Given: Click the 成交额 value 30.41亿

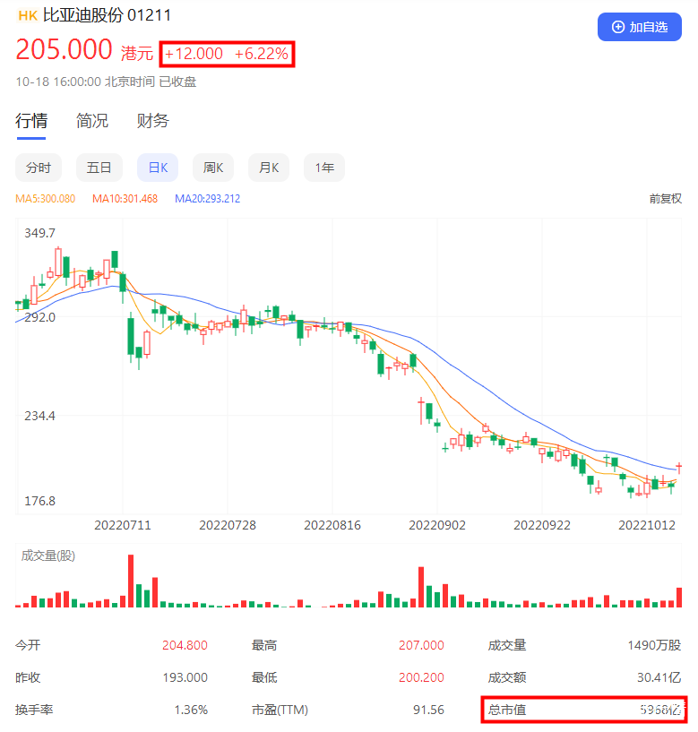Looking at the screenshot, I should (x=659, y=677).
